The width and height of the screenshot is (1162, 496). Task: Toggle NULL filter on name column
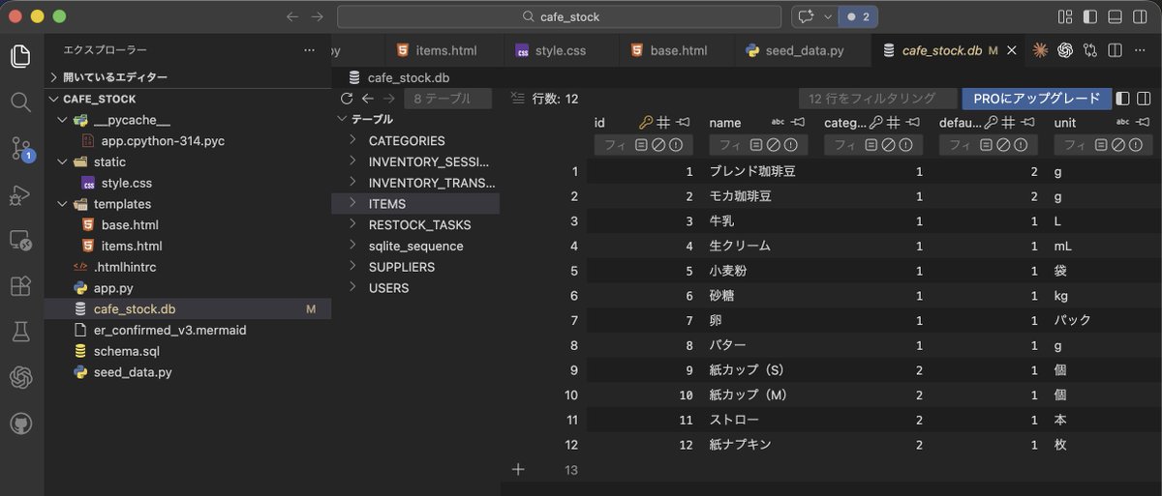tap(773, 145)
